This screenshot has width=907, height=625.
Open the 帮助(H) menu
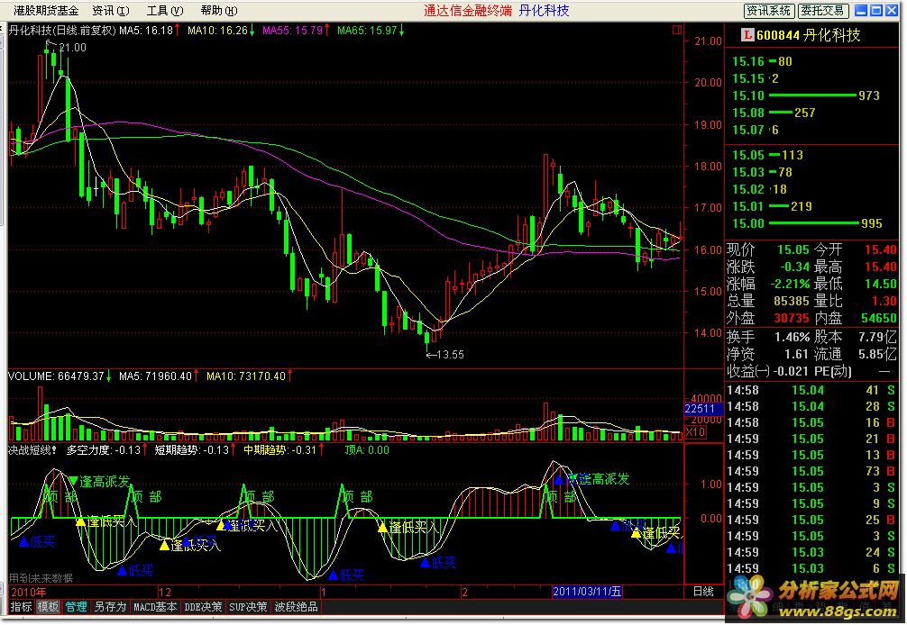tap(219, 11)
